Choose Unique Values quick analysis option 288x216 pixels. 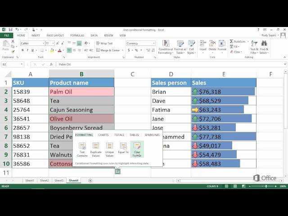tap(109, 149)
